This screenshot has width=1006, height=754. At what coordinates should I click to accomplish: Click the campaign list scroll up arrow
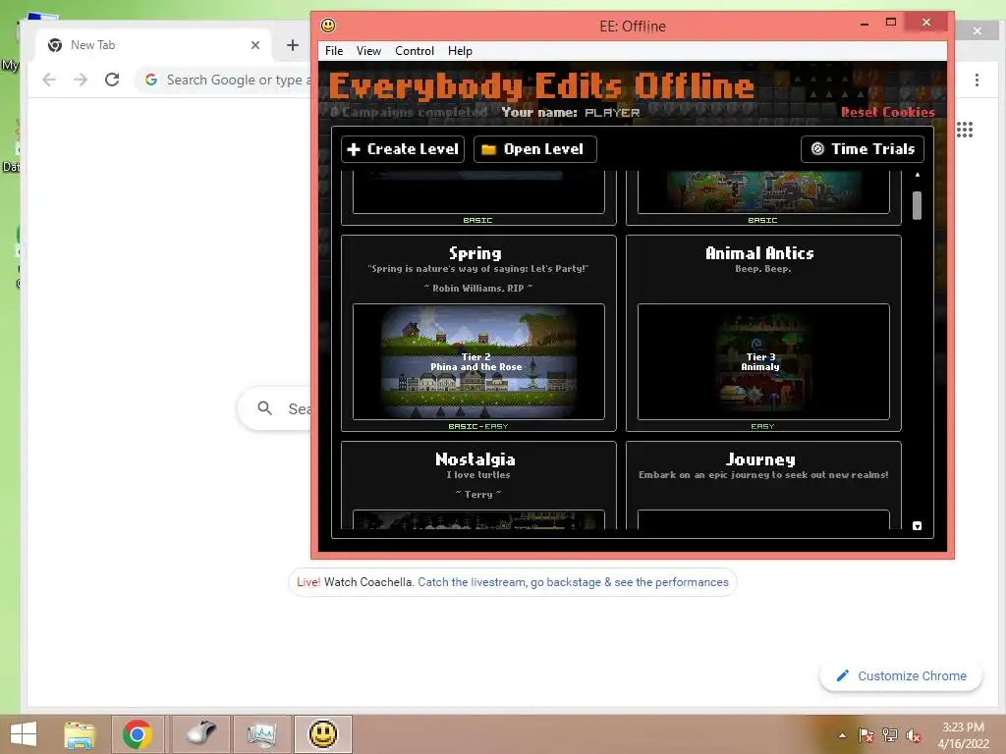pos(918,175)
